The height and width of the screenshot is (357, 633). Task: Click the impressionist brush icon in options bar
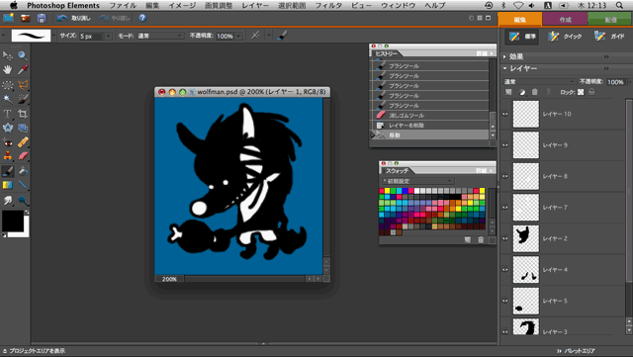(282, 36)
